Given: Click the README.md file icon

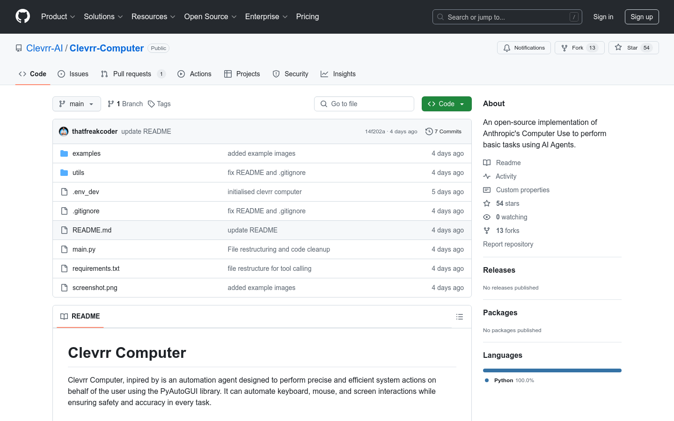Looking at the screenshot, I should (x=64, y=230).
